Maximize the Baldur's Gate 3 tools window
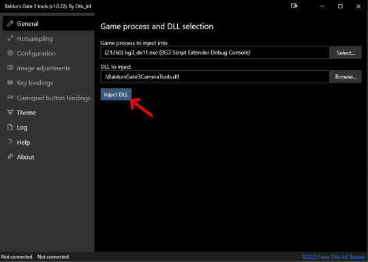The width and height of the screenshot is (368, 262). tap(340, 6)
